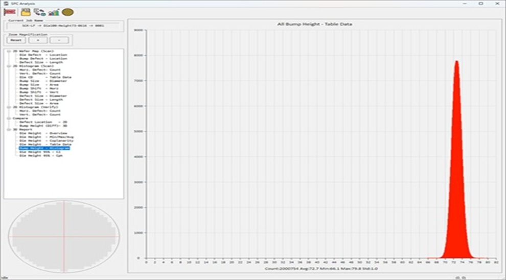Click the bar chart toolbar icon
506x280 pixels.
click(x=54, y=12)
